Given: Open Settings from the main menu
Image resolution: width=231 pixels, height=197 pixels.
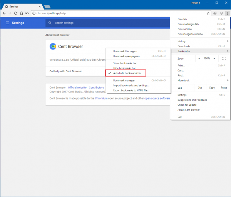Looking at the screenshot, I should [200, 95].
